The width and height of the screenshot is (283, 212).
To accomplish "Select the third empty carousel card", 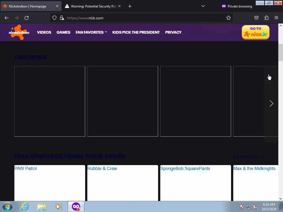I will [x=195, y=101].
